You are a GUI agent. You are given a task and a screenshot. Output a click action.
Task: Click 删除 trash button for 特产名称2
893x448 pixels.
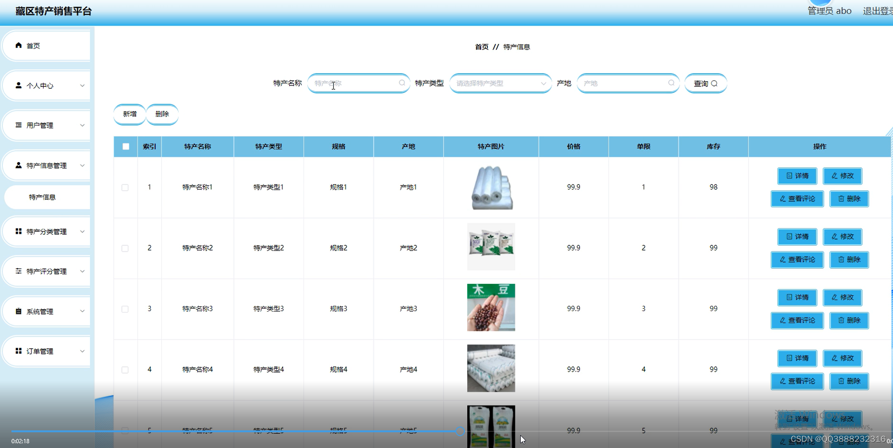[x=849, y=260]
